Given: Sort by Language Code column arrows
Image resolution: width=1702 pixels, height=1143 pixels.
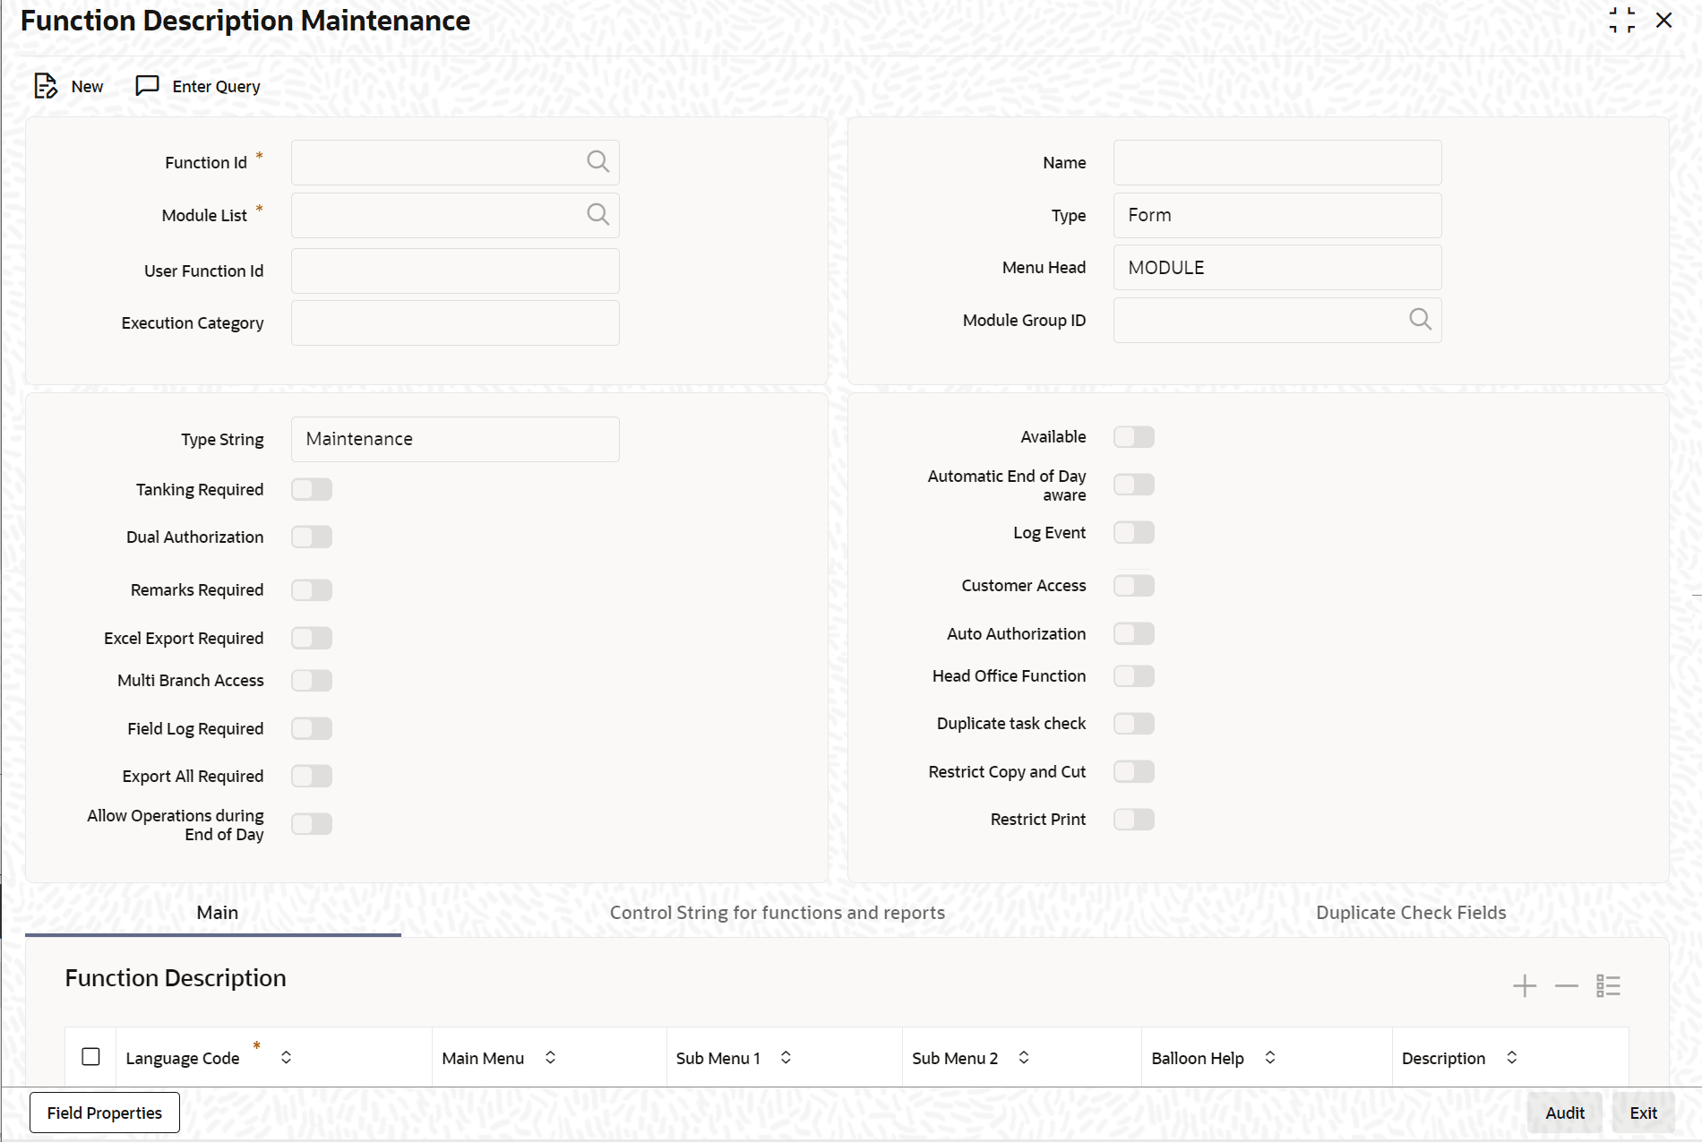Looking at the screenshot, I should (x=286, y=1058).
